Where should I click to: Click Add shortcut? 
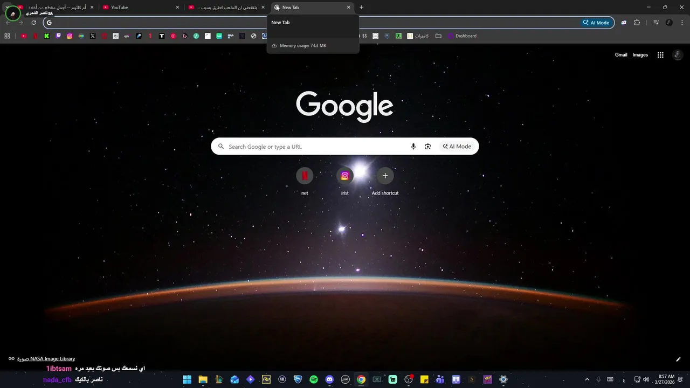click(x=385, y=182)
